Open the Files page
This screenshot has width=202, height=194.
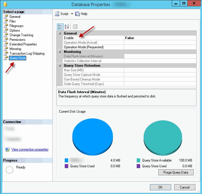(13, 21)
